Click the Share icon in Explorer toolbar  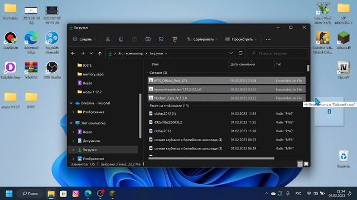[161, 39]
